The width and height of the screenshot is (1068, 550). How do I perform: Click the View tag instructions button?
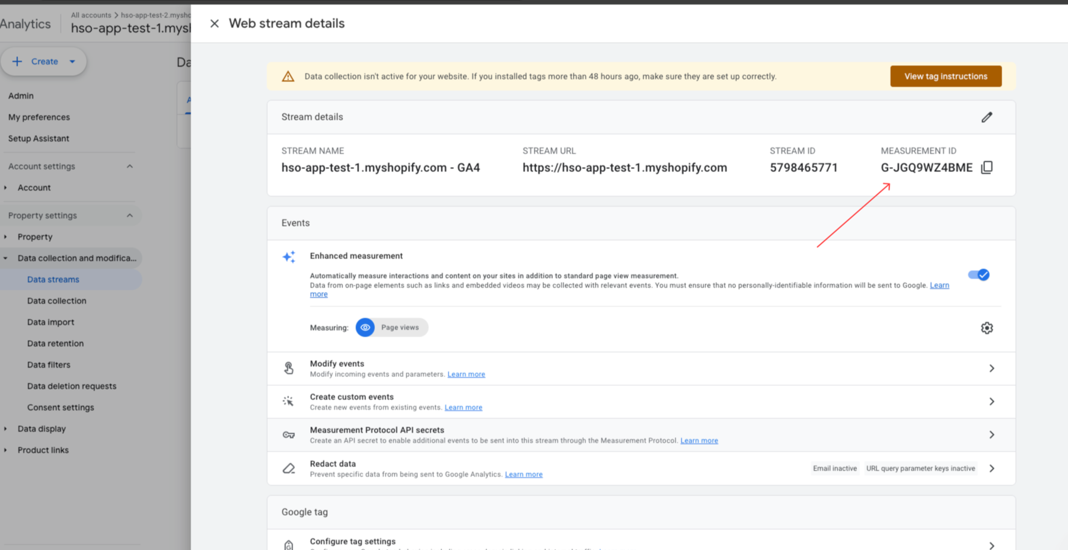(x=945, y=76)
